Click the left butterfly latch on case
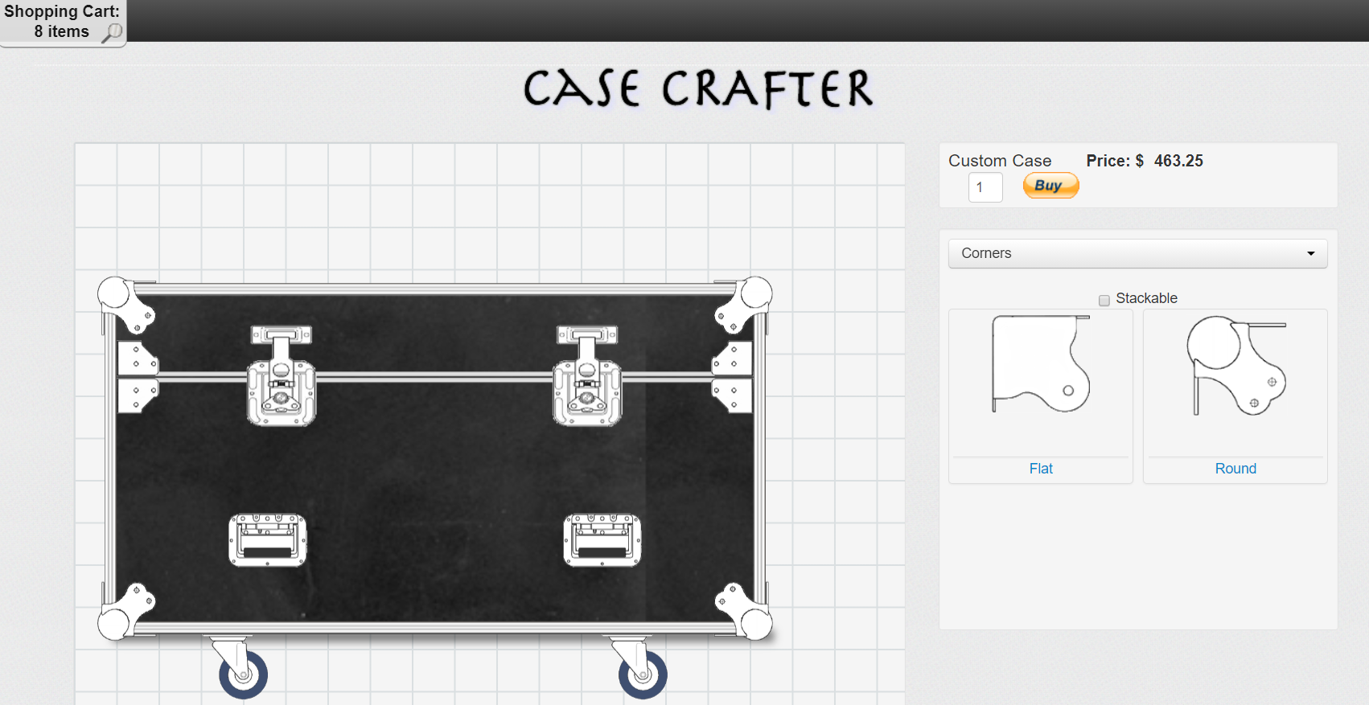Image resolution: width=1369 pixels, height=705 pixels. point(281,376)
